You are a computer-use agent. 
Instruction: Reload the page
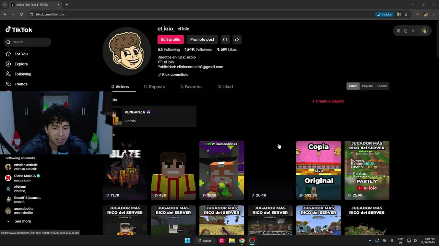21,14
